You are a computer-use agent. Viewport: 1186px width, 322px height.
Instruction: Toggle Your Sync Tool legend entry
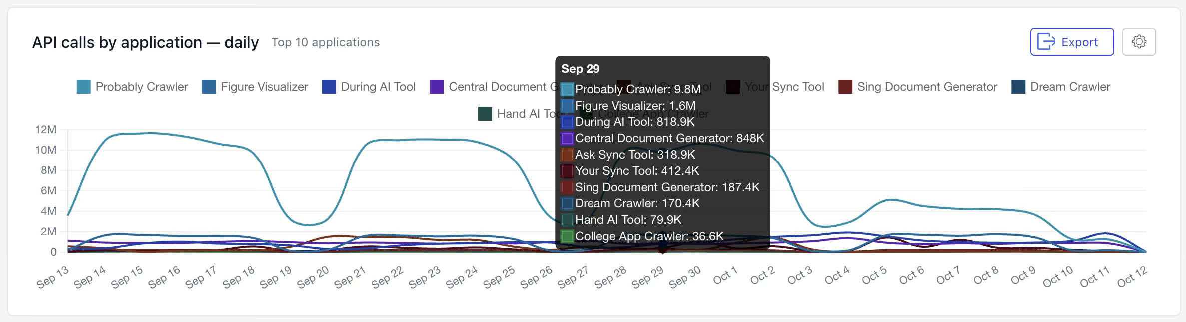tap(775, 87)
